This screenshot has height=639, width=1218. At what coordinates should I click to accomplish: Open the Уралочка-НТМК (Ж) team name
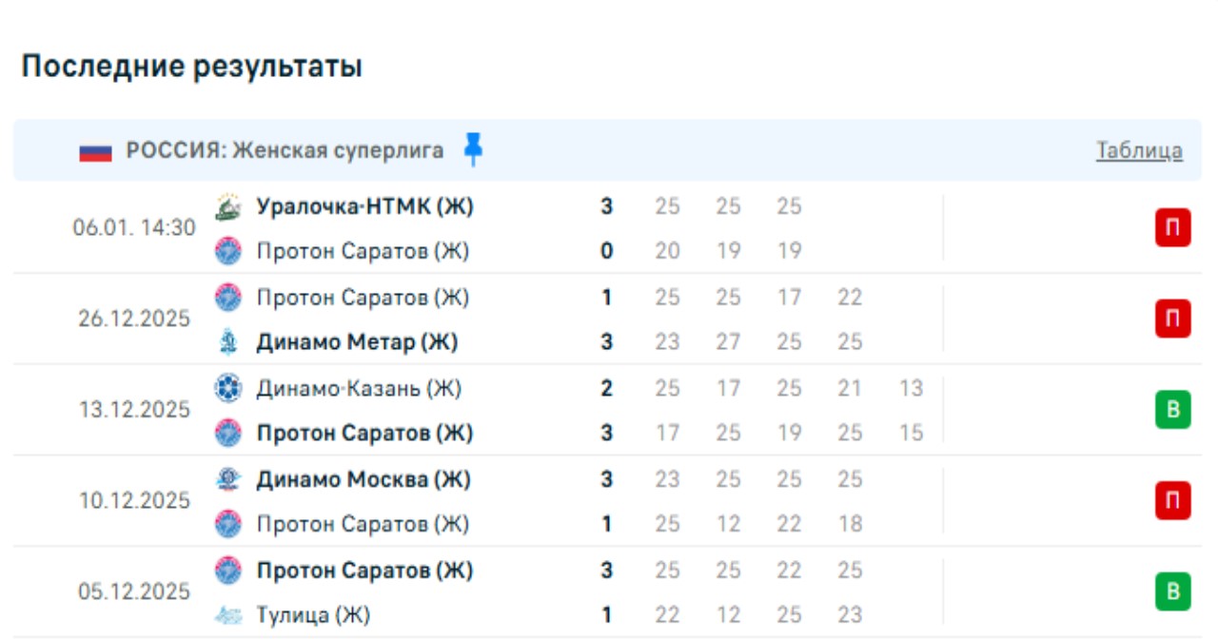[364, 206]
